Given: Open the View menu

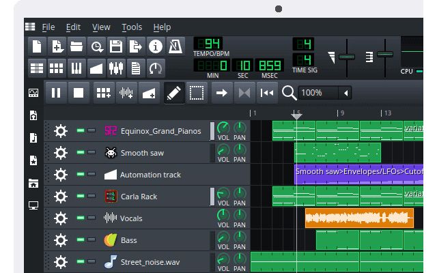Looking at the screenshot, I should pos(101,27).
